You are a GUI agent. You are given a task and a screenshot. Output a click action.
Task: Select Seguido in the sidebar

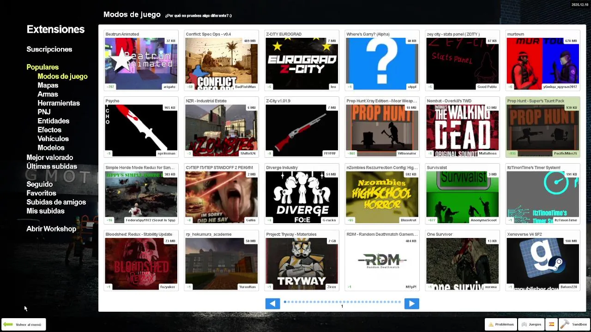click(x=40, y=184)
